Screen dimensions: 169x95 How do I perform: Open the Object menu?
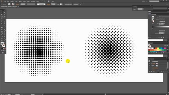12,1
